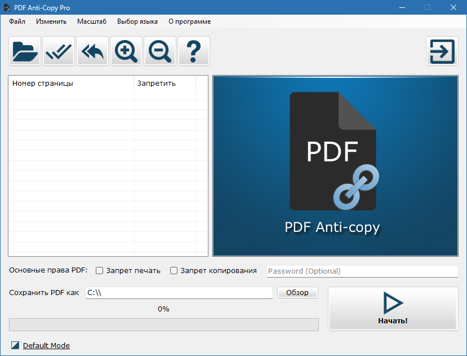The height and width of the screenshot is (356, 467).
Task: Toggle the Запрет копирования checkbox
Action: [174, 271]
